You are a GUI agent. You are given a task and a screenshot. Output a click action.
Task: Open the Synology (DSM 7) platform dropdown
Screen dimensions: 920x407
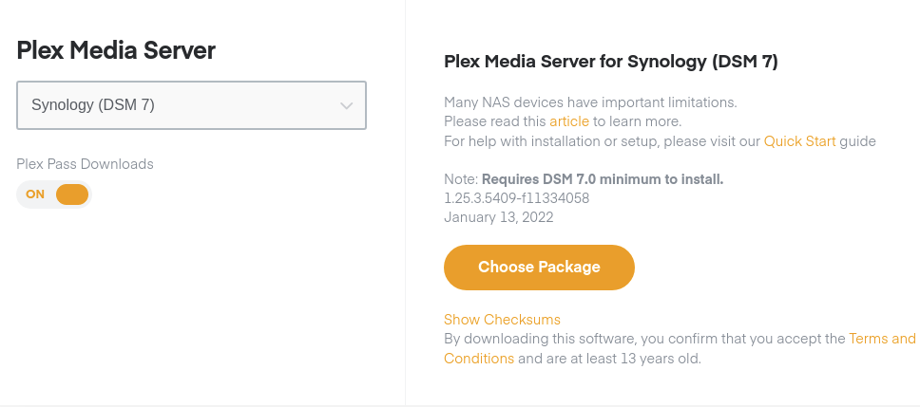point(191,105)
